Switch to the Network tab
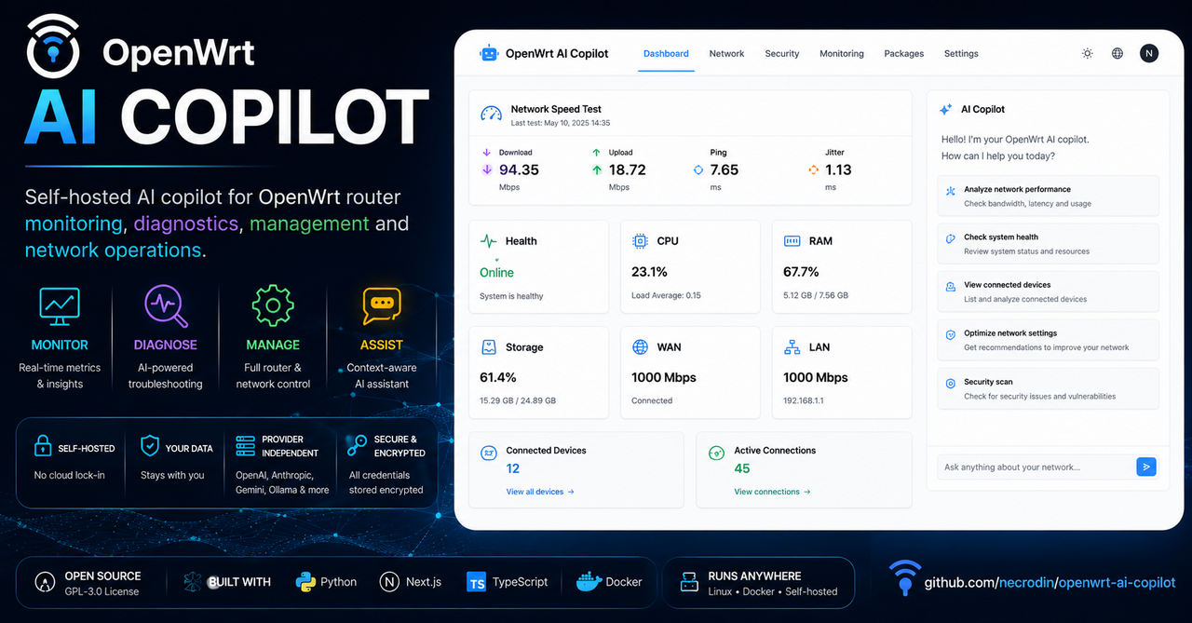Screen dimensions: 1192x623 726,54
